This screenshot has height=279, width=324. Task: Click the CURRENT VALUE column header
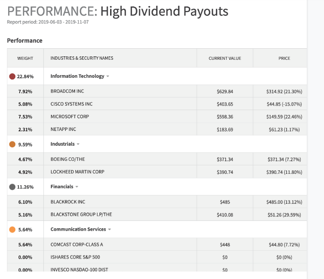(x=225, y=59)
